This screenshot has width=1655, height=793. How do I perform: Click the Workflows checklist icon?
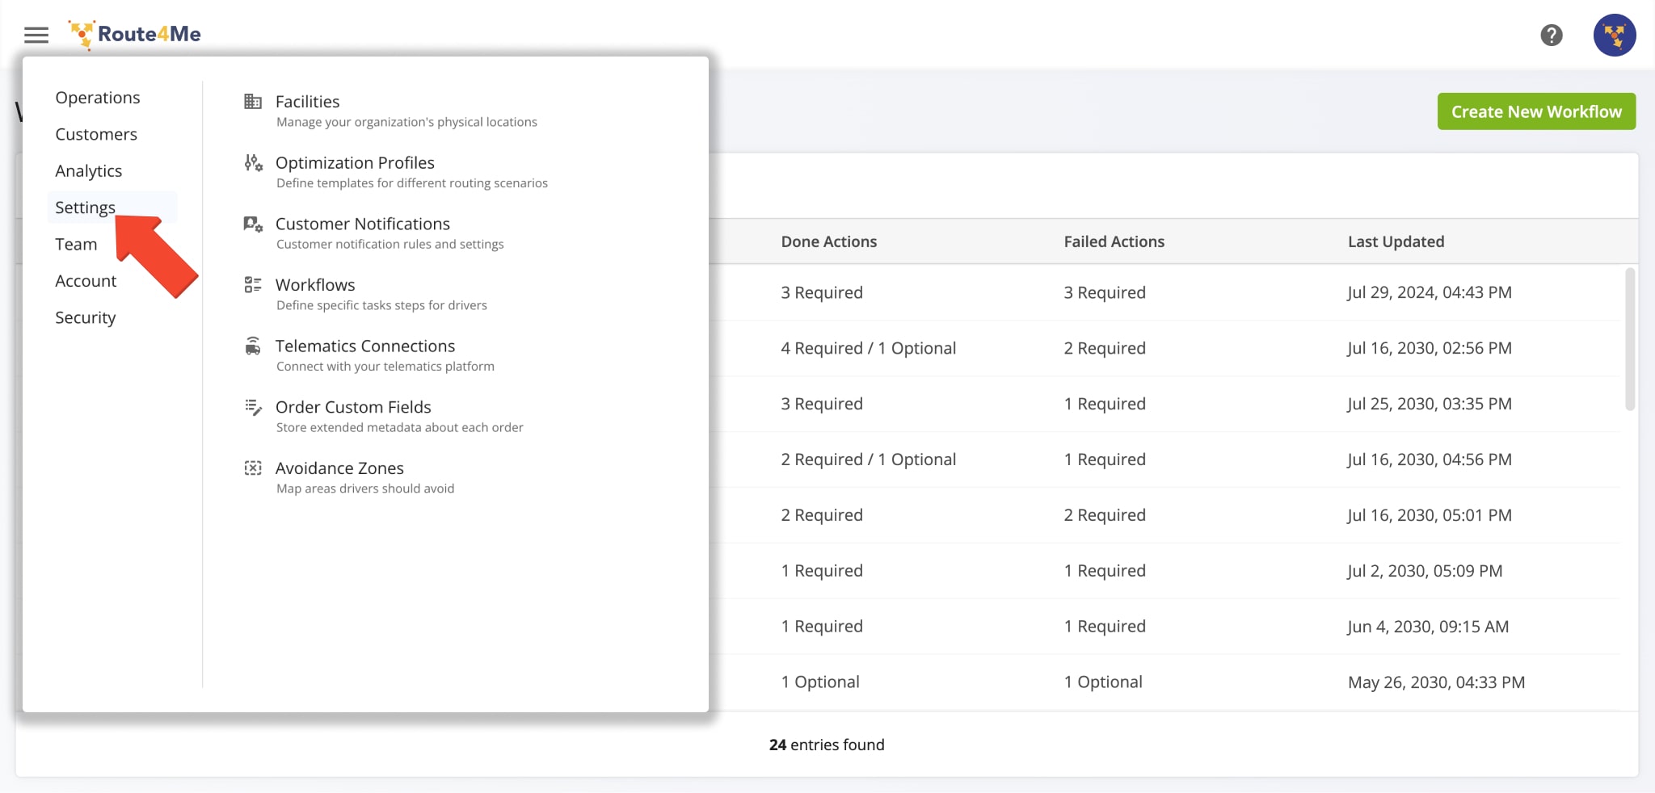253,284
